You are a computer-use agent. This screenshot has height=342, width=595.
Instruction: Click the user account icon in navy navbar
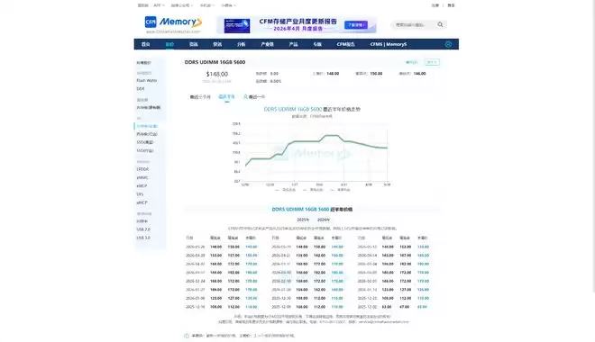pos(448,44)
